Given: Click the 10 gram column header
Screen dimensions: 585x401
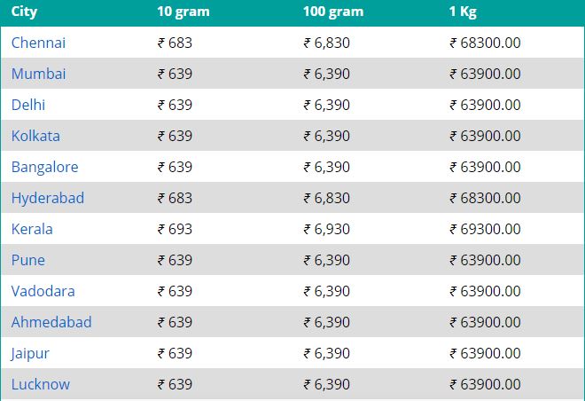Looking at the screenshot, I should point(183,12).
